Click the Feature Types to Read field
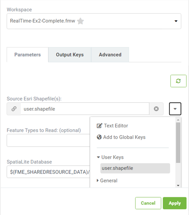 (48, 140)
